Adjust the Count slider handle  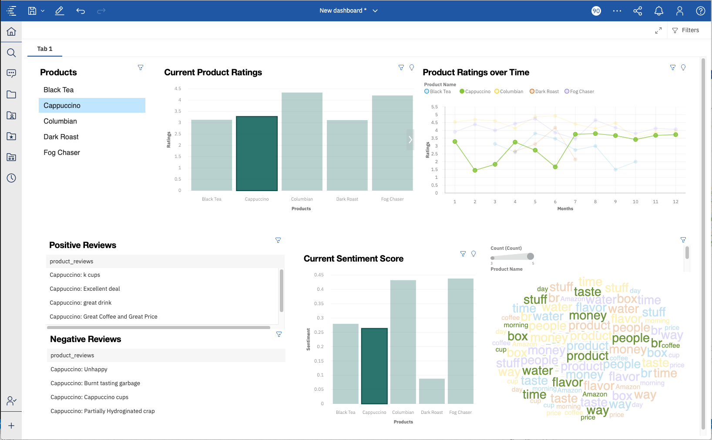[x=530, y=256]
